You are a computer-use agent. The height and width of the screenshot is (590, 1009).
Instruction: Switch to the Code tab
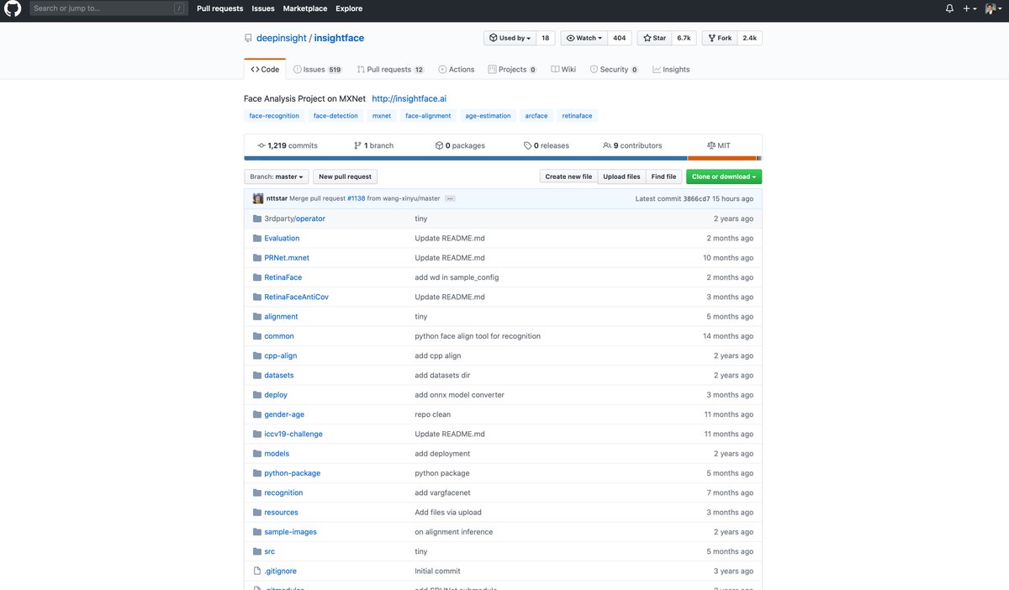(x=265, y=70)
